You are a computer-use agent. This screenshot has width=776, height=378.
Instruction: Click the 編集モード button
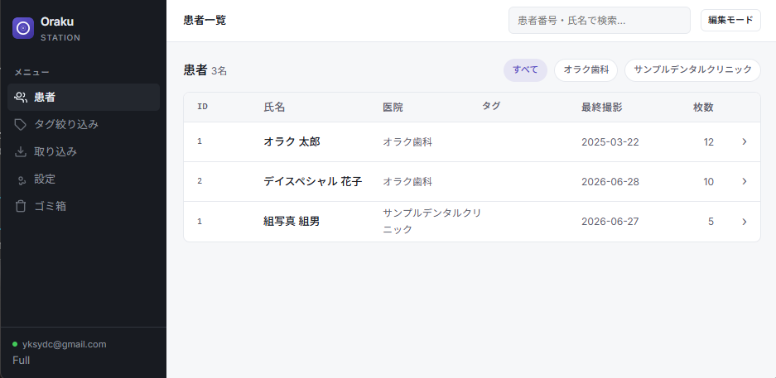(730, 20)
